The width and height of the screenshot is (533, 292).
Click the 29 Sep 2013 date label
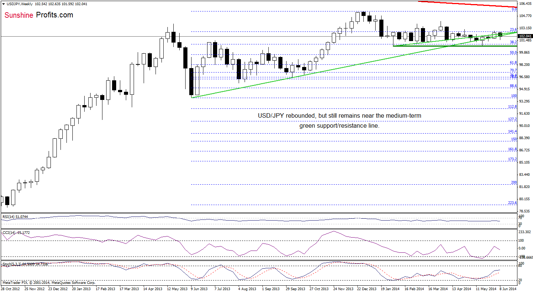[x=295, y=288]
